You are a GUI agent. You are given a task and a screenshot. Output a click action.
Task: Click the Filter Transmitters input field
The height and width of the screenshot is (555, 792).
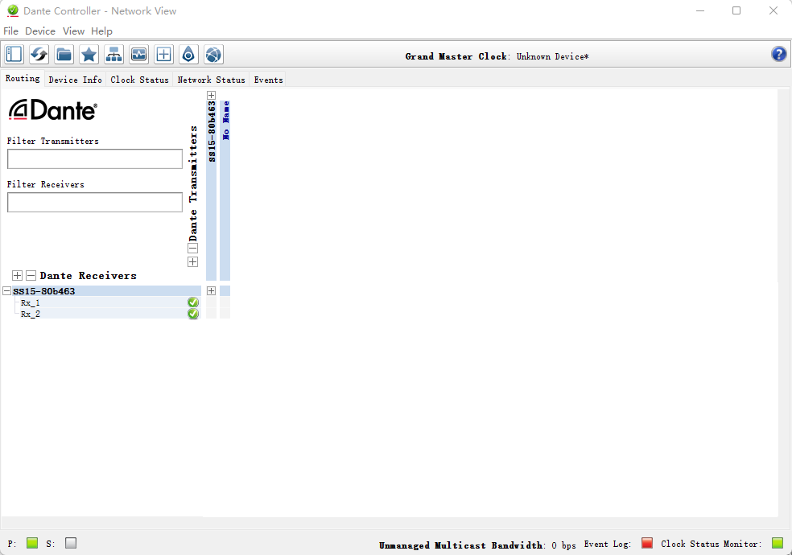(x=95, y=159)
